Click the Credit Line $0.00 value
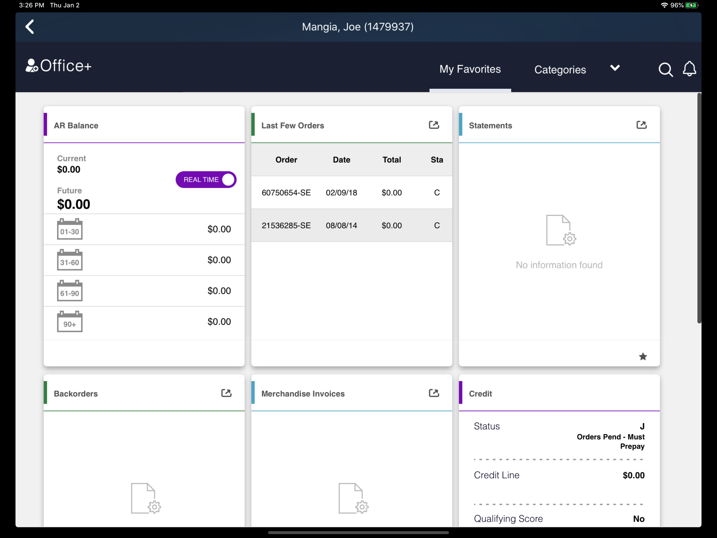The height and width of the screenshot is (538, 717). coord(633,475)
